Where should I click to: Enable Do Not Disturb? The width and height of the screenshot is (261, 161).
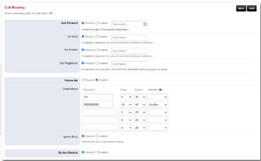point(97,152)
